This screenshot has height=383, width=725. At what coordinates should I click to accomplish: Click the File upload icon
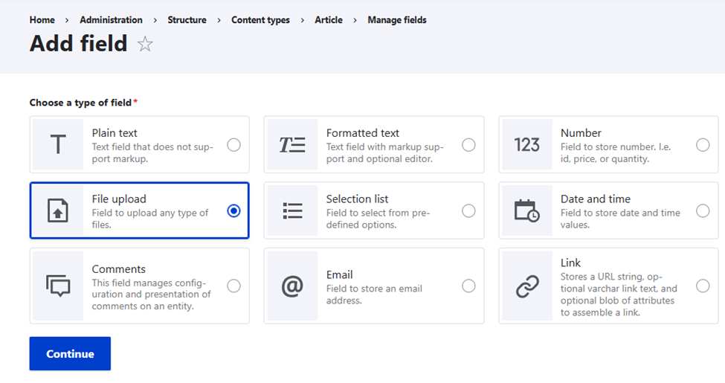[x=58, y=211]
